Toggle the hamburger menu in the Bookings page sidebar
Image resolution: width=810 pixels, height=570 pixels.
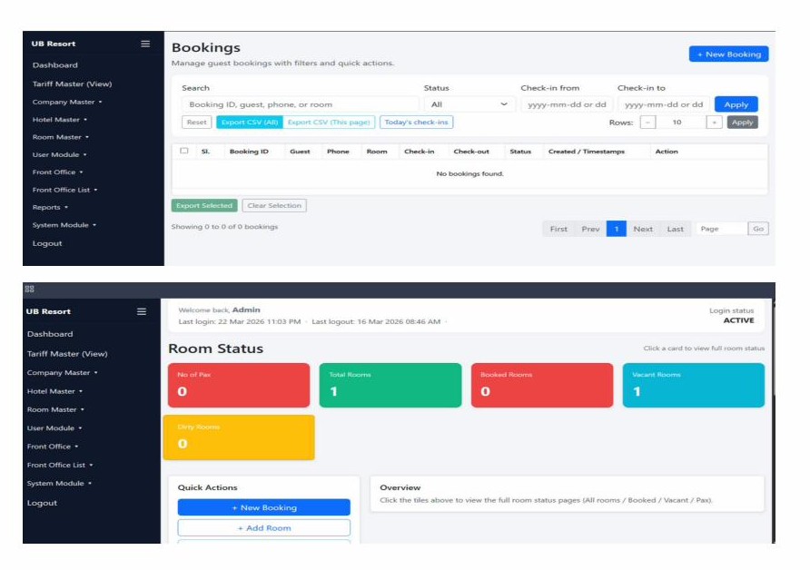coord(144,44)
